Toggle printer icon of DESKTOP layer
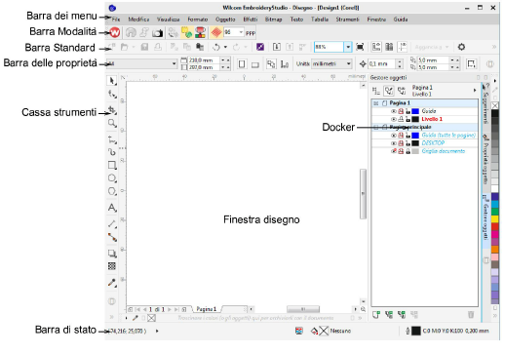Screen dimensions: 505x354 point(401,143)
